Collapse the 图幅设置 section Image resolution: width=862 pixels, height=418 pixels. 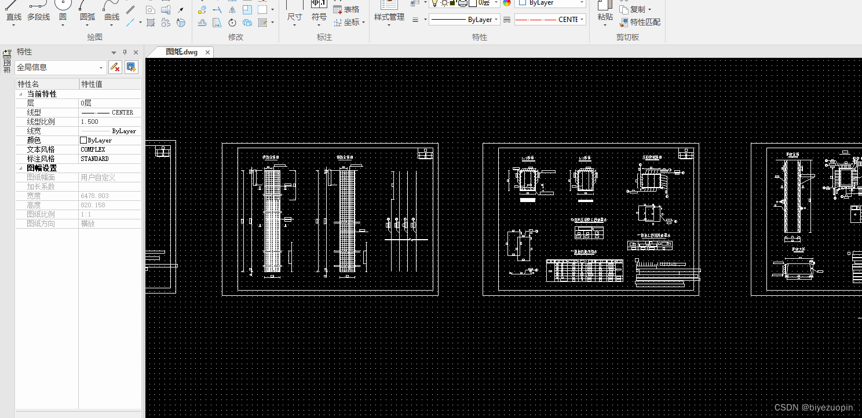(x=21, y=168)
